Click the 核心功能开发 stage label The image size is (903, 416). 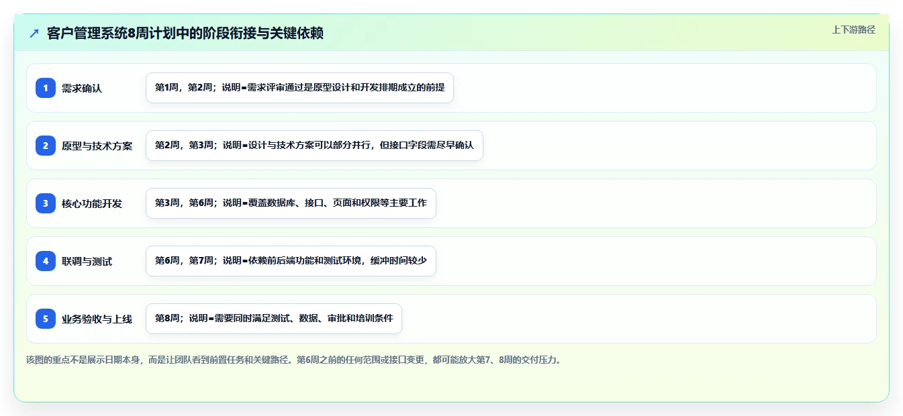point(92,203)
